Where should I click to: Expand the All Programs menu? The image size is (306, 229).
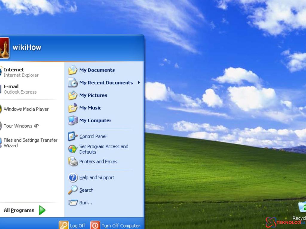pos(19,210)
